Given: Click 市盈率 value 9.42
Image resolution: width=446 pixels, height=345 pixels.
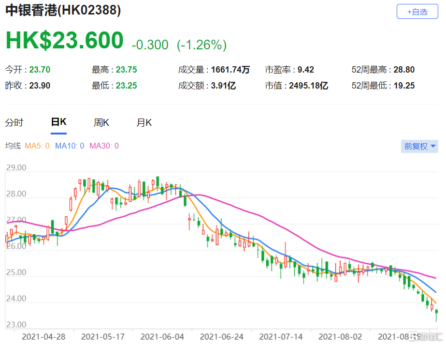Looking at the screenshot, I should point(306,70).
